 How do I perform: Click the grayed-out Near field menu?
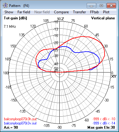[x=42, y=12]
